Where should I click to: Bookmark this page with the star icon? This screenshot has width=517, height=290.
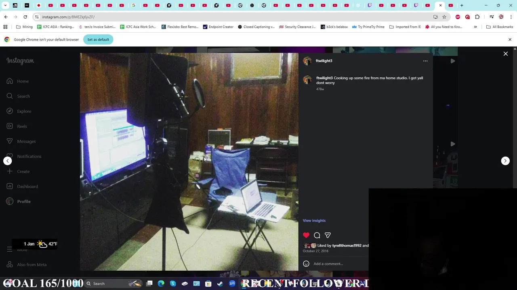tap(444, 17)
